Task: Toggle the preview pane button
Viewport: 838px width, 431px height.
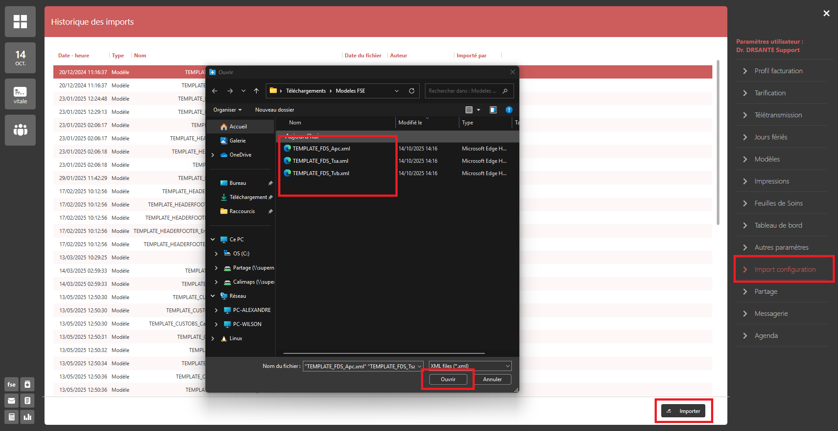Action: click(x=493, y=110)
